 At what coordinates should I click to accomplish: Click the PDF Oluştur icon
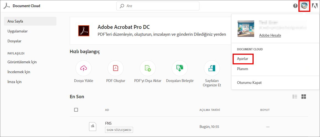tap(116, 68)
